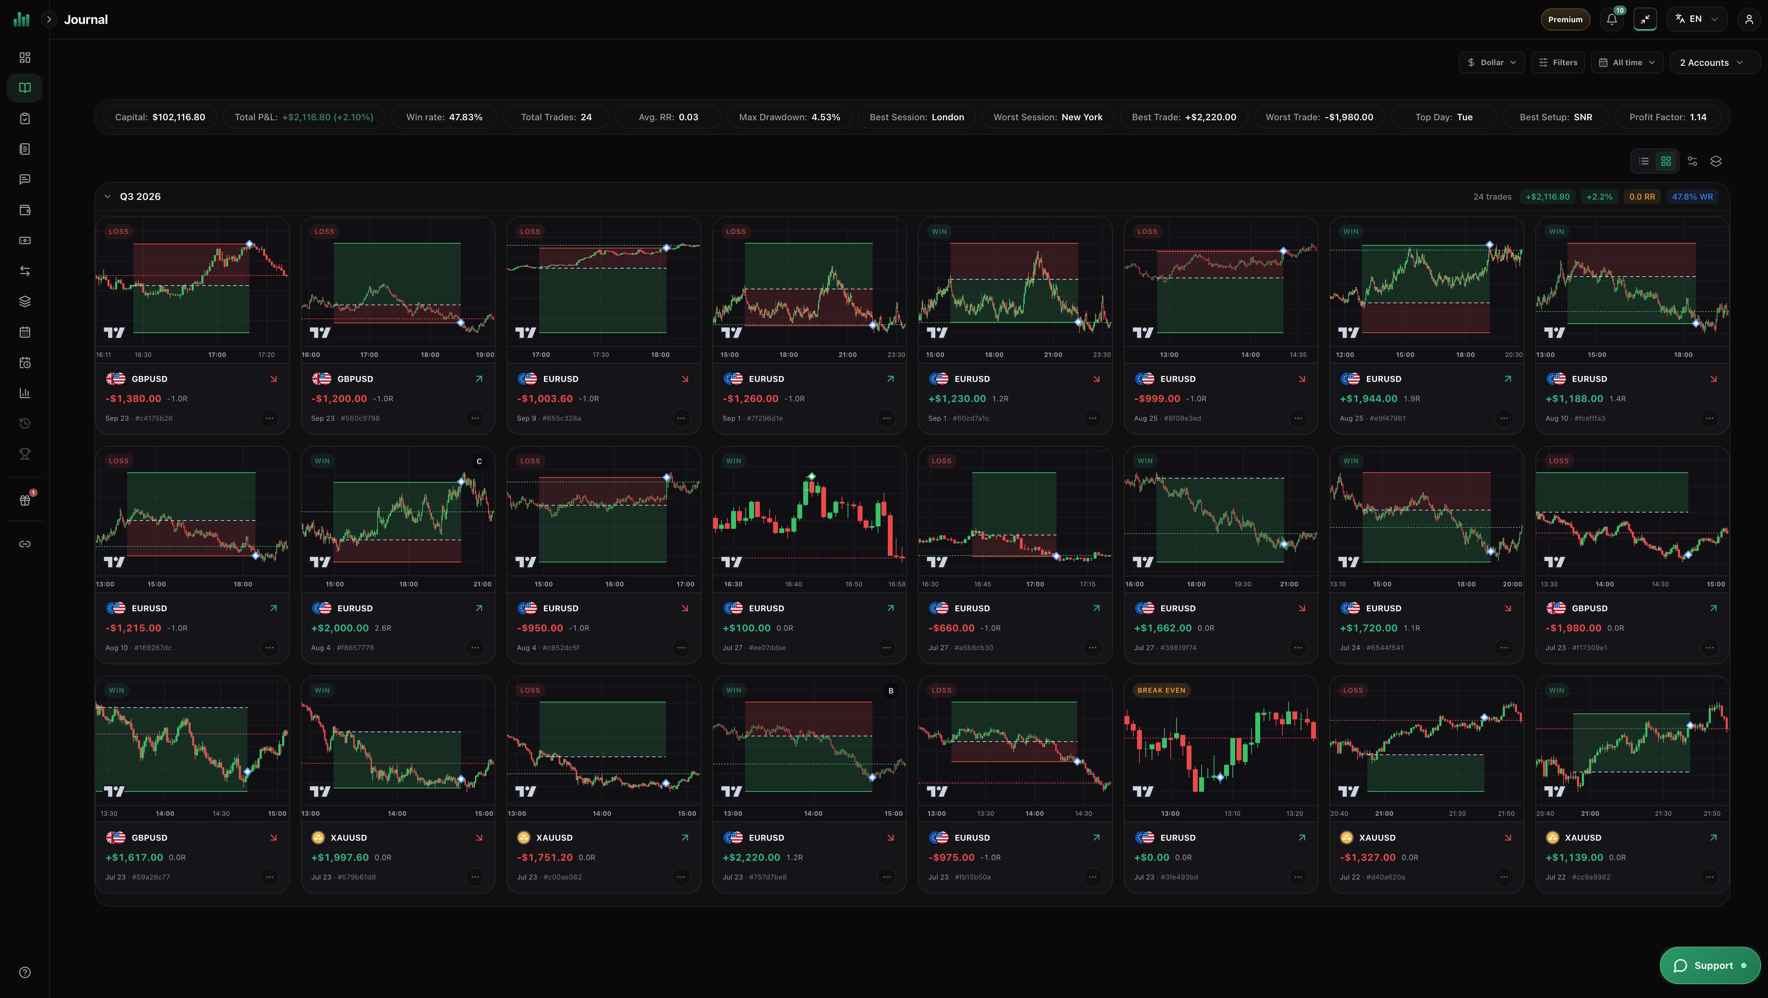
Task: Open the help question mark icon
Action: click(25, 972)
